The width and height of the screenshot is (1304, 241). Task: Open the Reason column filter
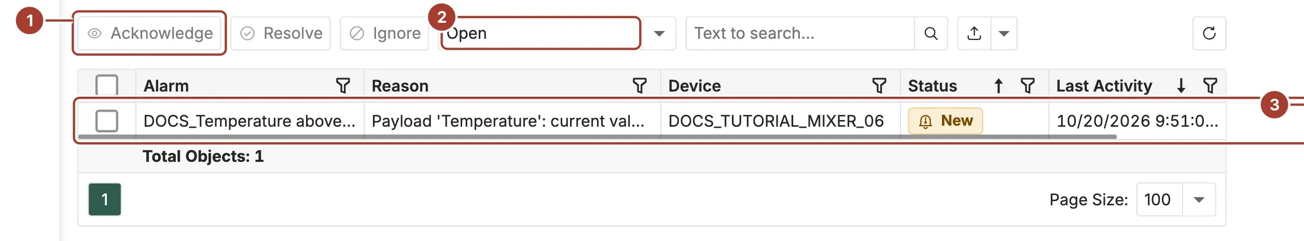(640, 85)
